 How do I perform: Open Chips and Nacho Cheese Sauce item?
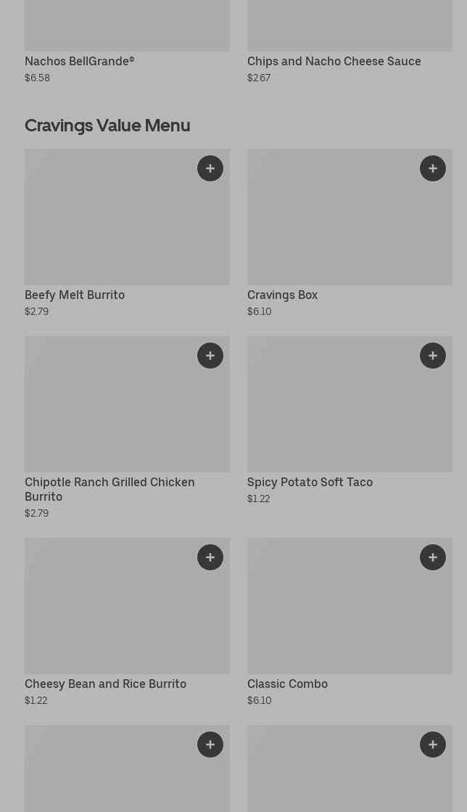pyautogui.click(x=334, y=62)
